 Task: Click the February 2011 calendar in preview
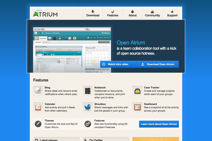pos(97,56)
